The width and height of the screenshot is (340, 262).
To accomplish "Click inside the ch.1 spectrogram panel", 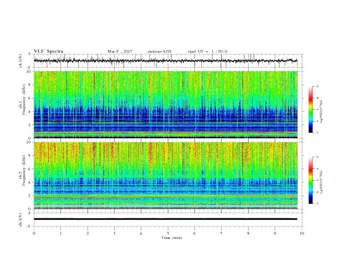I will click(x=165, y=104).
